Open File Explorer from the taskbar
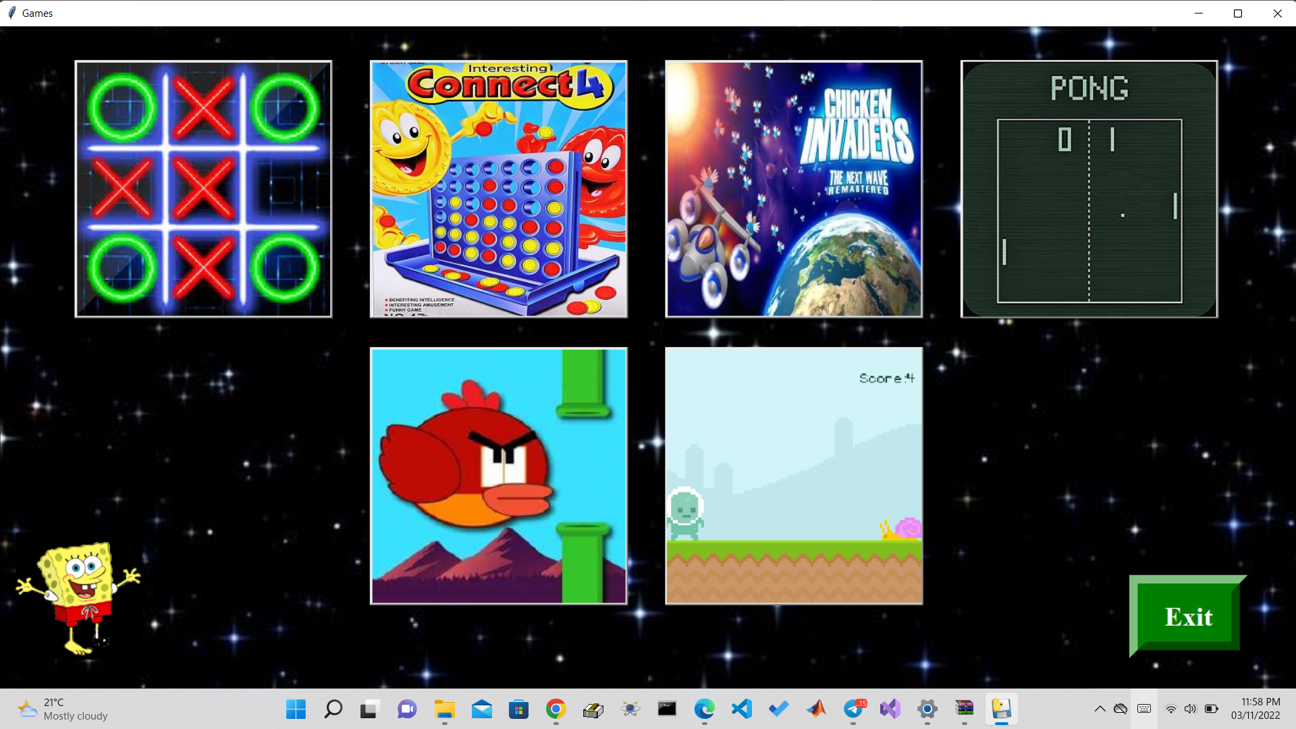Image resolution: width=1296 pixels, height=729 pixels. click(x=444, y=709)
